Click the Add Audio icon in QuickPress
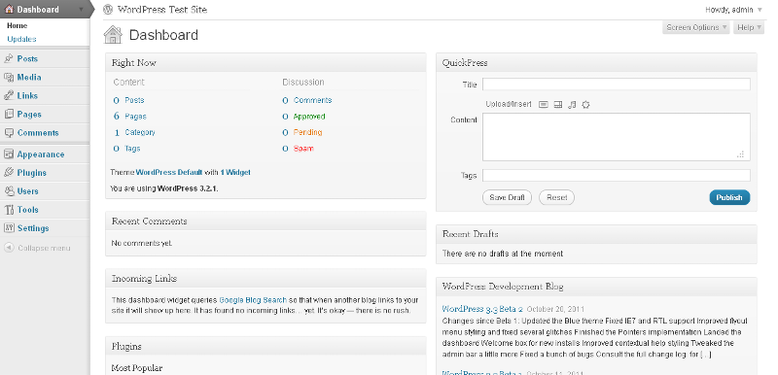The image size is (778, 375). click(x=572, y=105)
